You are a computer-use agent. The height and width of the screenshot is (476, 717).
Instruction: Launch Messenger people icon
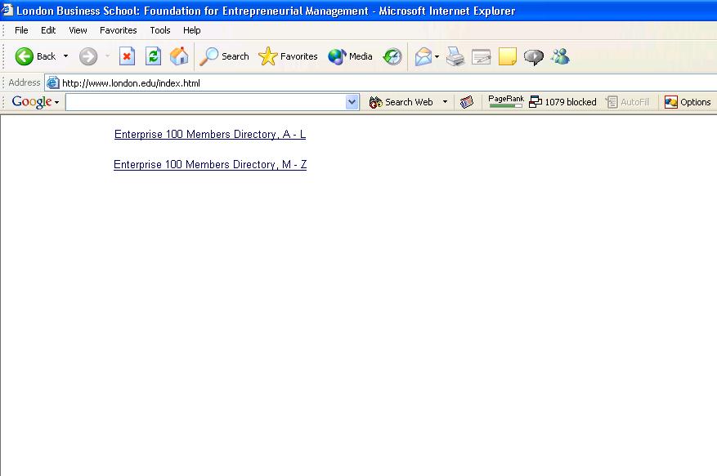pyautogui.click(x=560, y=56)
